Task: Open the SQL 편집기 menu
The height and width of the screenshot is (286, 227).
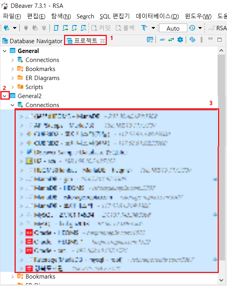Action: [115, 16]
